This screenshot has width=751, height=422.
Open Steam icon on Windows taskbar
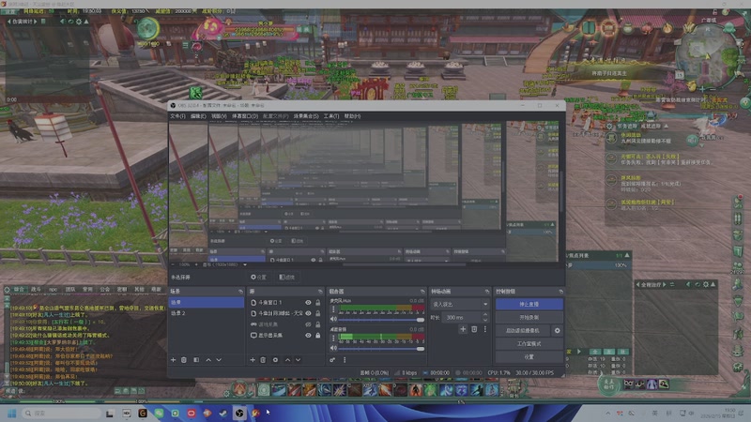click(x=223, y=413)
